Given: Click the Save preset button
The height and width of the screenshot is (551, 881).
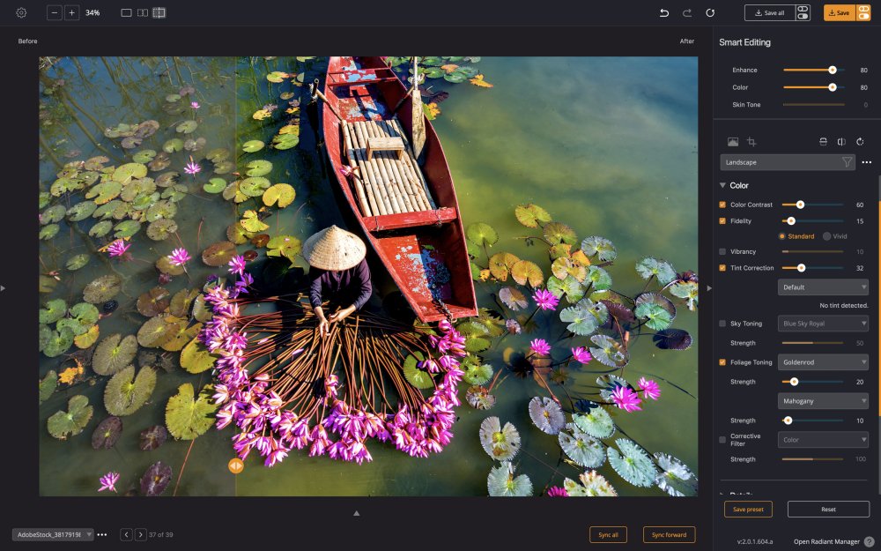Looking at the screenshot, I should pos(748,509).
